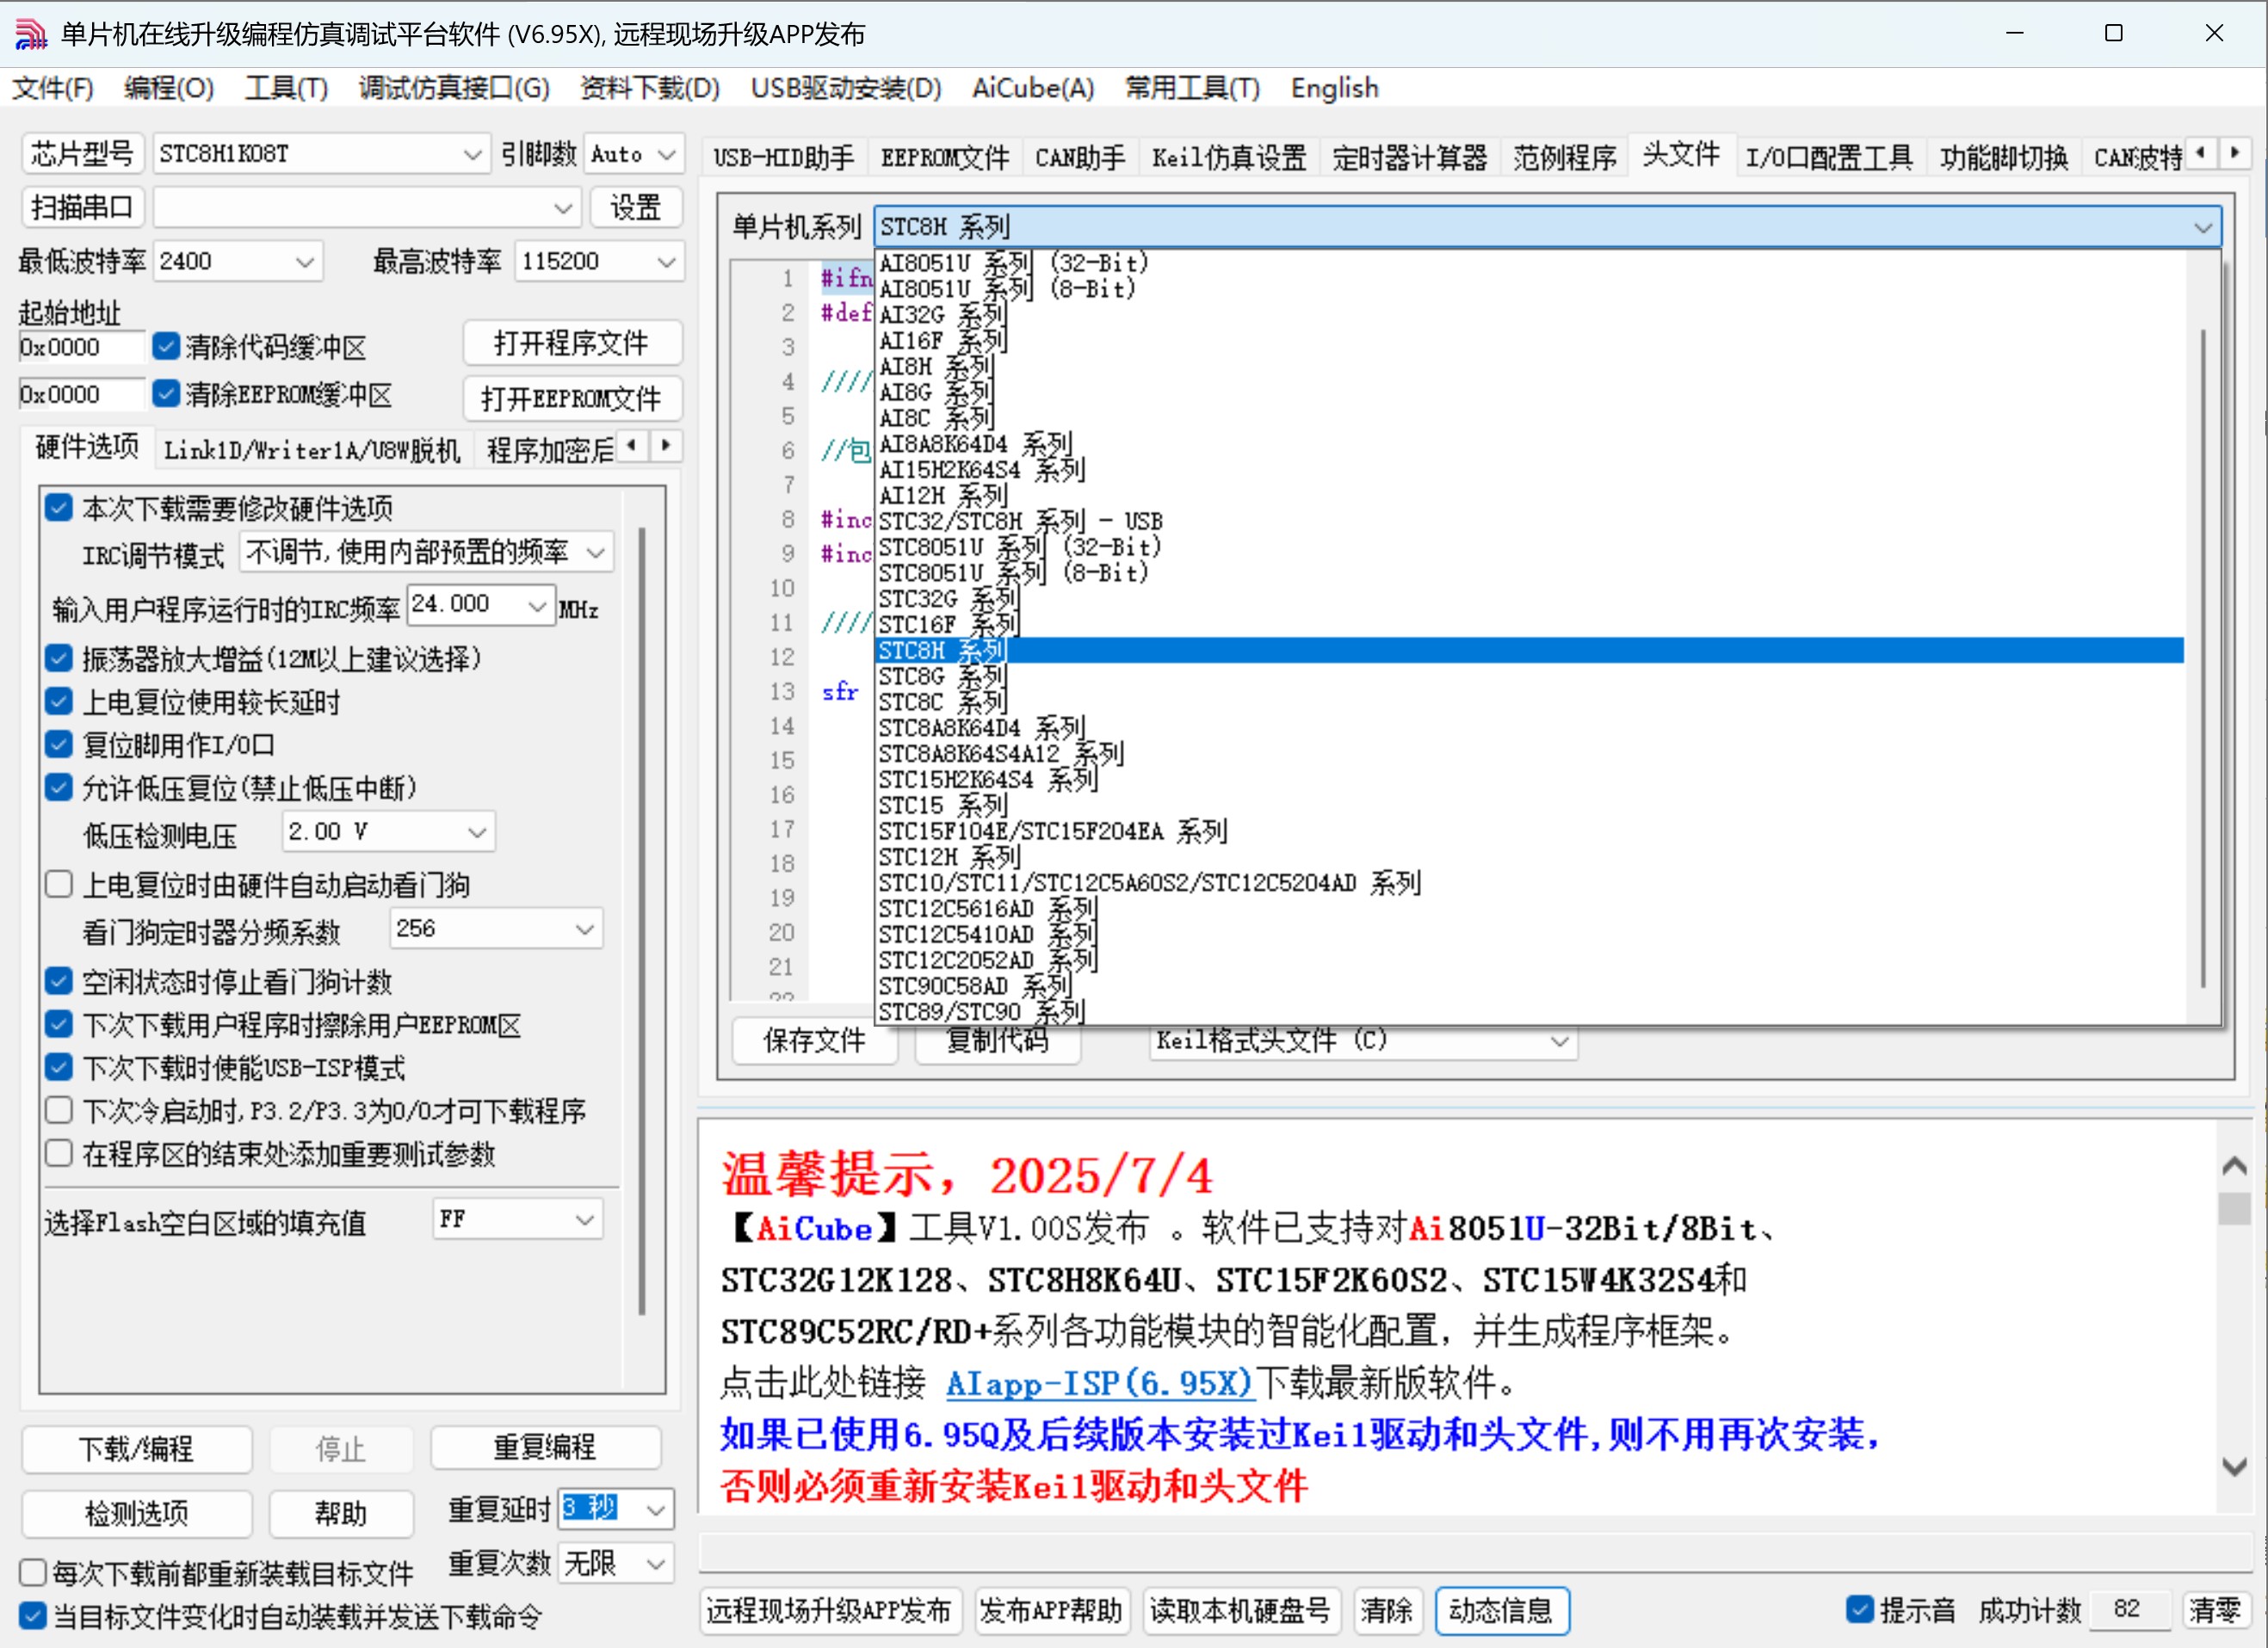Toggle 清除代码缓冲区 checkbox
Screen dimensions: 2268x1648
click(x=166, y=346)
